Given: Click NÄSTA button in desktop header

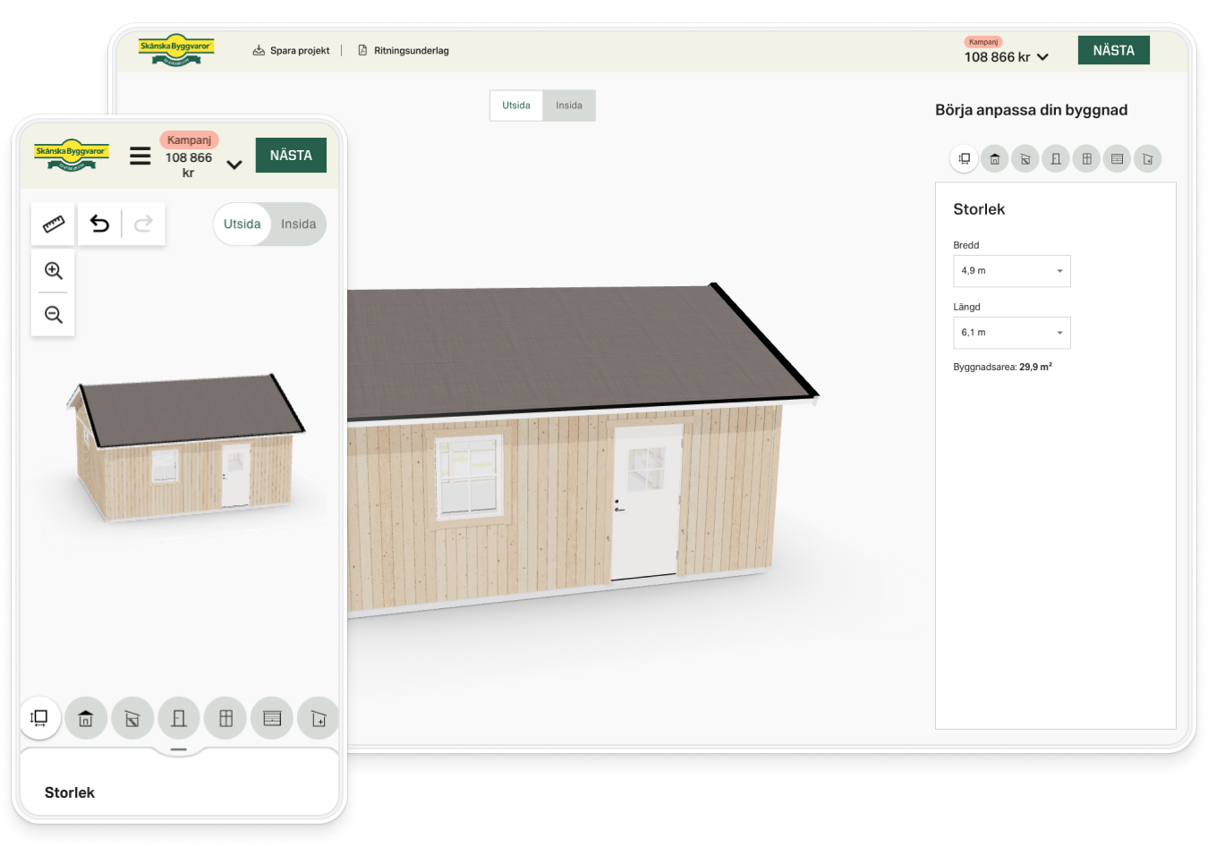Looking at the screenshot, I should 1114,51.
